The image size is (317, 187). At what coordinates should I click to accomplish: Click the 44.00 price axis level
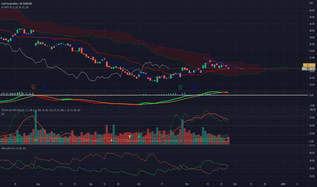312,17
